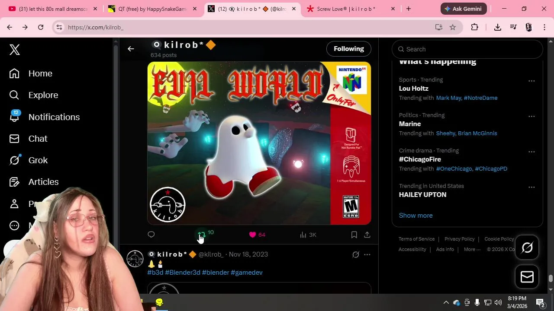Open the Mark May trending link
554x311 pixels.
click(x=448, y=98)
